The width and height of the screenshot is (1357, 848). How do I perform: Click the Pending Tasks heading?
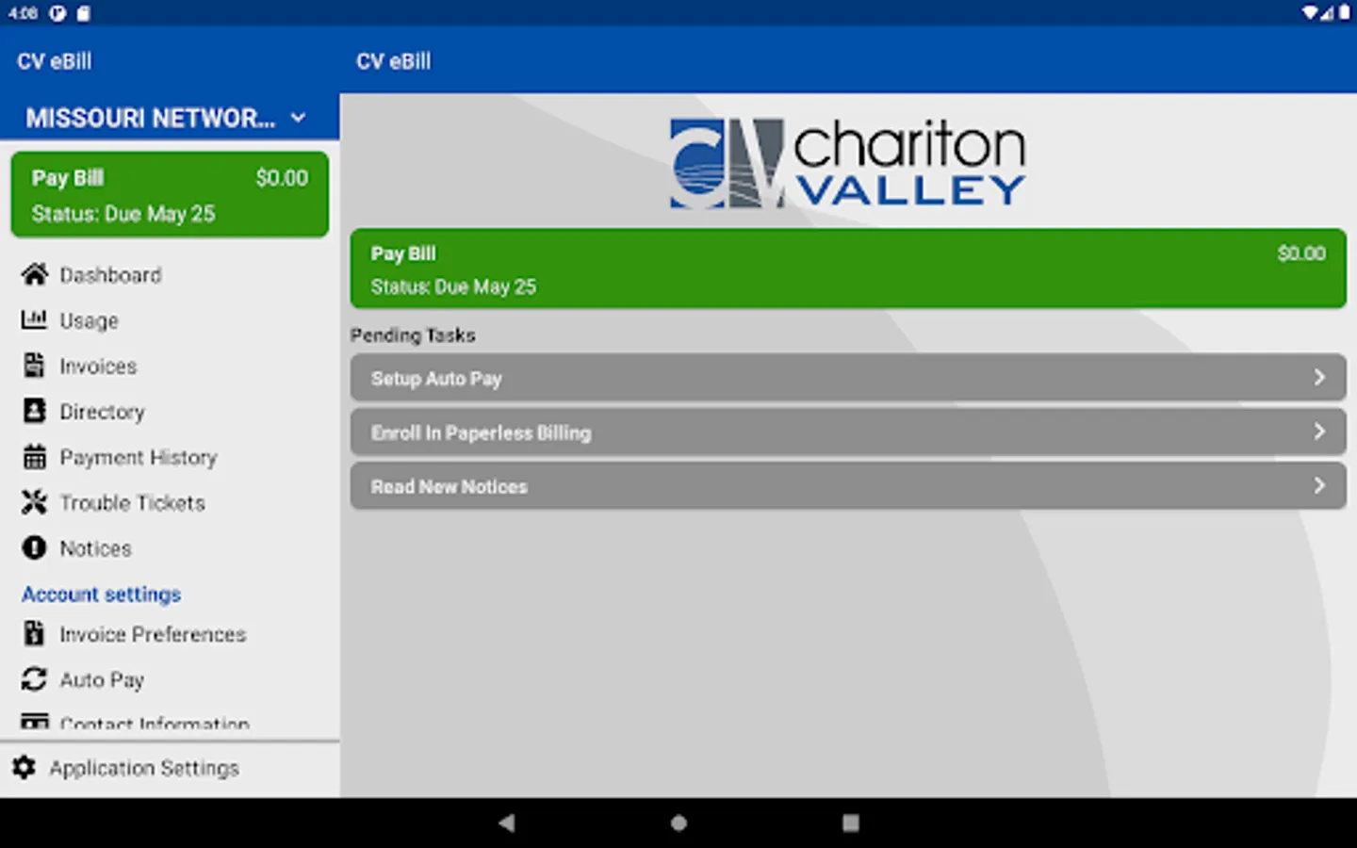pyautogui.click(x=413, y=335)
